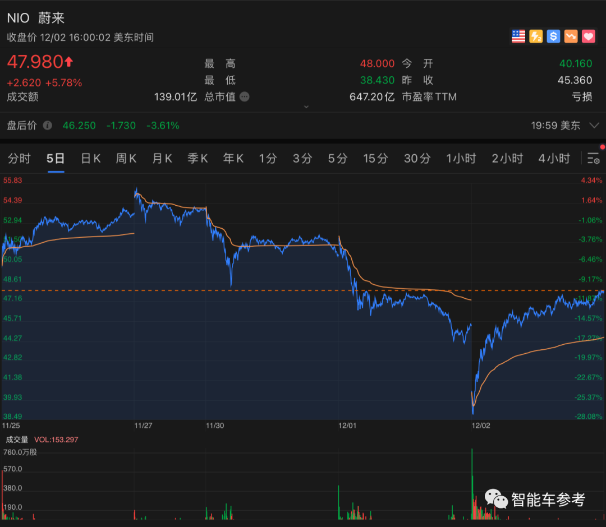Viewport: 606px width, 527px height.
Task: Tap the 成交量 VOL:153.297 label
Action: click(x=42, y=440)
